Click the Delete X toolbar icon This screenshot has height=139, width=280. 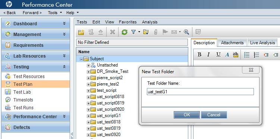pos(112,32)
